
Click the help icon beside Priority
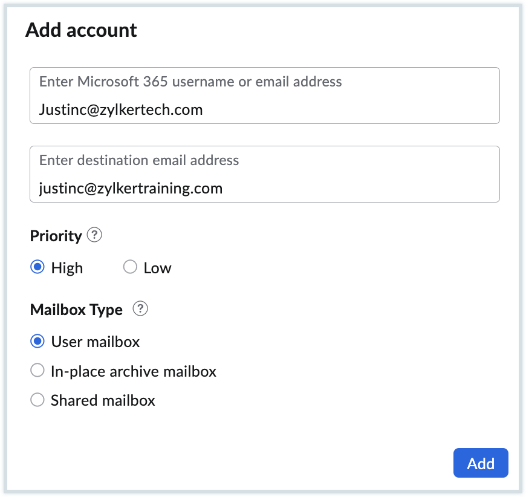click(x=94, y=235)
